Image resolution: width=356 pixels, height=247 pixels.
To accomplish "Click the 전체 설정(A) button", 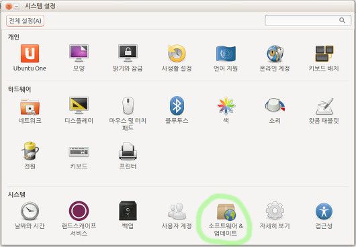I will (x=26, y=21).
